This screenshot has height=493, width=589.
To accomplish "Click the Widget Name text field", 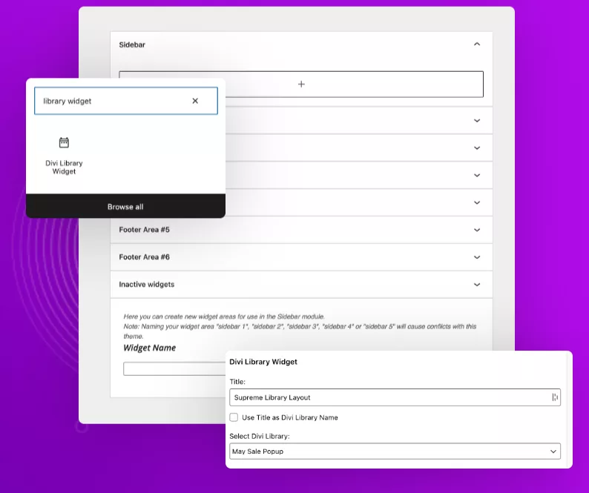I will point(174,368).
